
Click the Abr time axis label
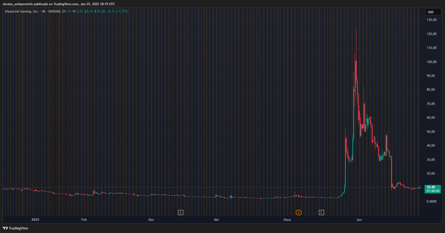217,220
